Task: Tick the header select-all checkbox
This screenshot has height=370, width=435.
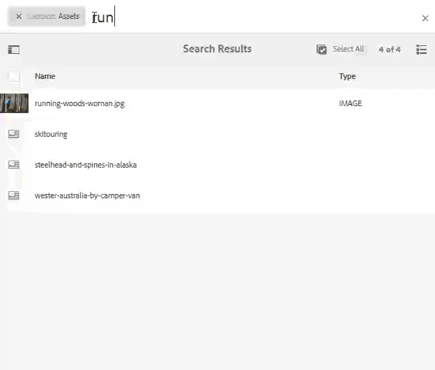Action: (14, 76)
